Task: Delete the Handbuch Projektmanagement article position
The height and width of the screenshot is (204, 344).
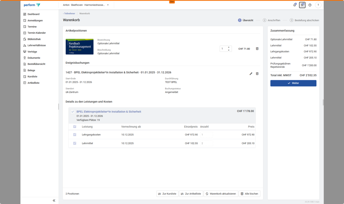Action: (257, 49)
